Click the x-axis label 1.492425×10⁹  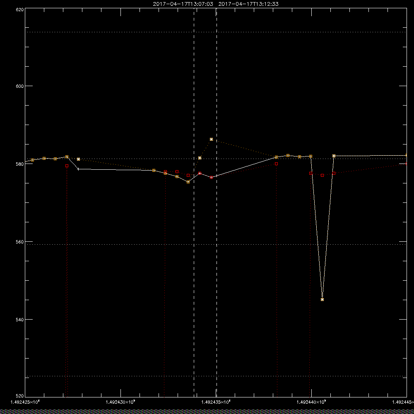point(25,402)
